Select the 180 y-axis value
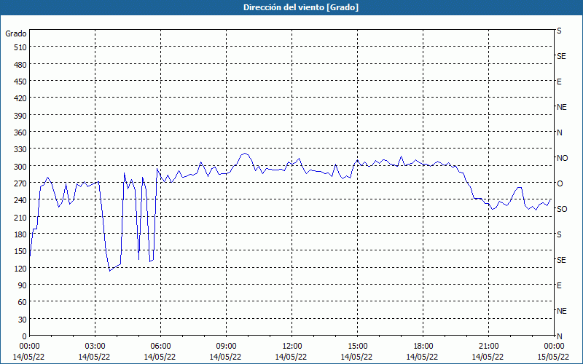The height and width of the screenshot is (364, 583). click(x=21, y=234)
